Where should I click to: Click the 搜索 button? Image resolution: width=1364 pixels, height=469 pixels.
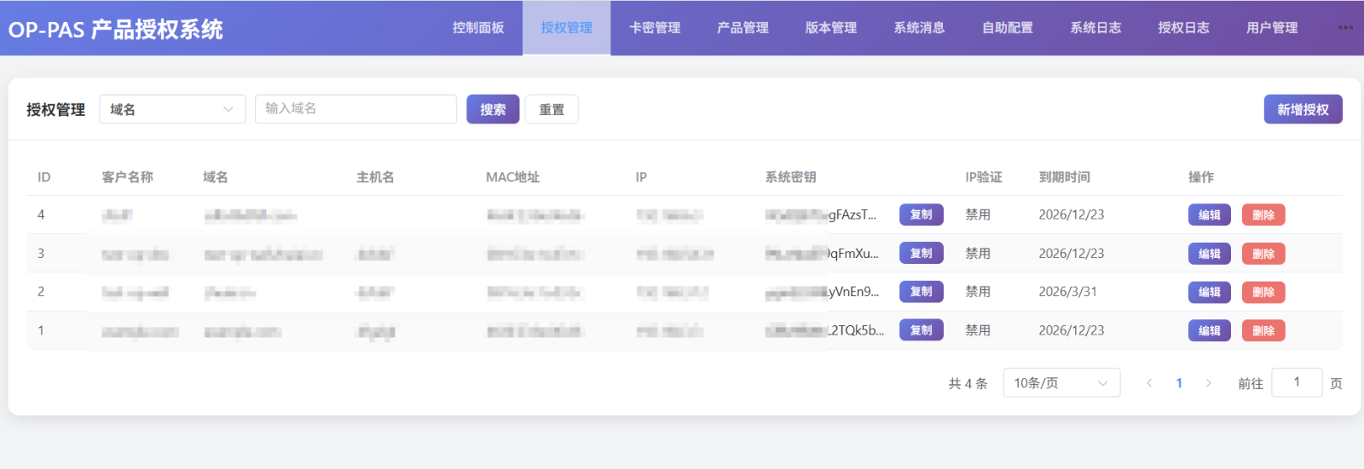coord(493,109)
